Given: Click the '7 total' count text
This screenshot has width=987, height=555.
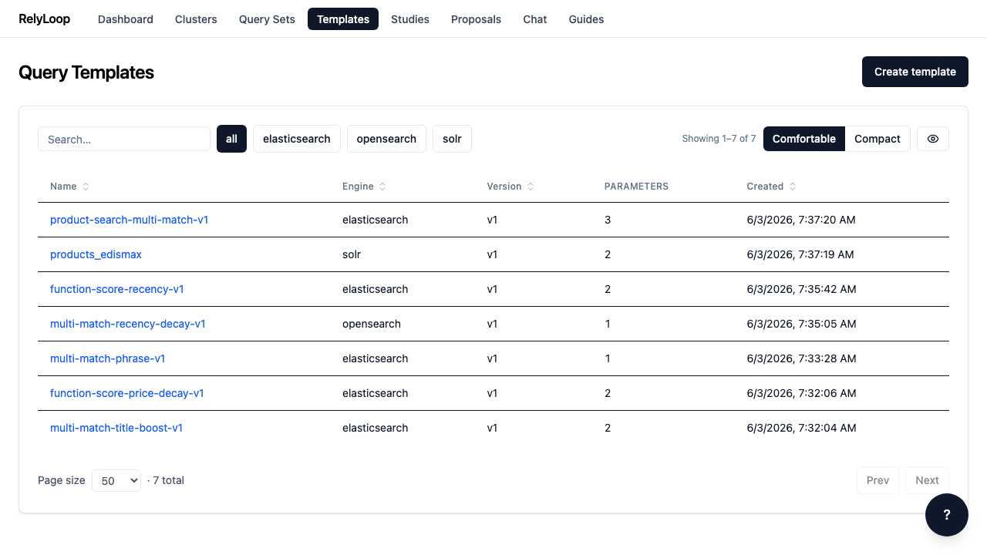Looking at the screenshot, I should (x=168, y=480).
